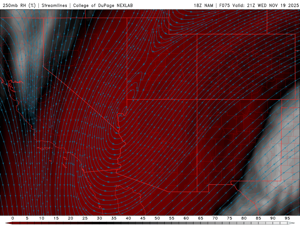300x225 pixels.
Task: Click the colorbar label "50"
Action: [157, 218]
